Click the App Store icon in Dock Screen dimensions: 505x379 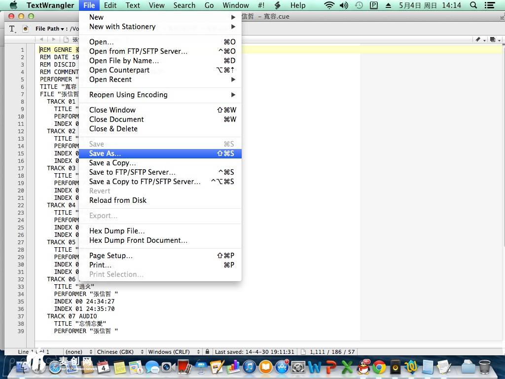pos(282,367)
